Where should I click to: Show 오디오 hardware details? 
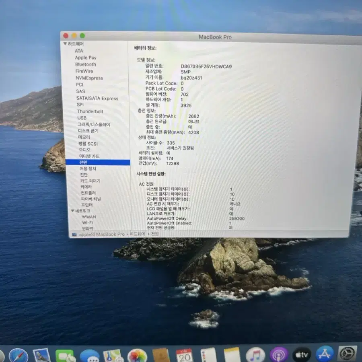[85, 150]
